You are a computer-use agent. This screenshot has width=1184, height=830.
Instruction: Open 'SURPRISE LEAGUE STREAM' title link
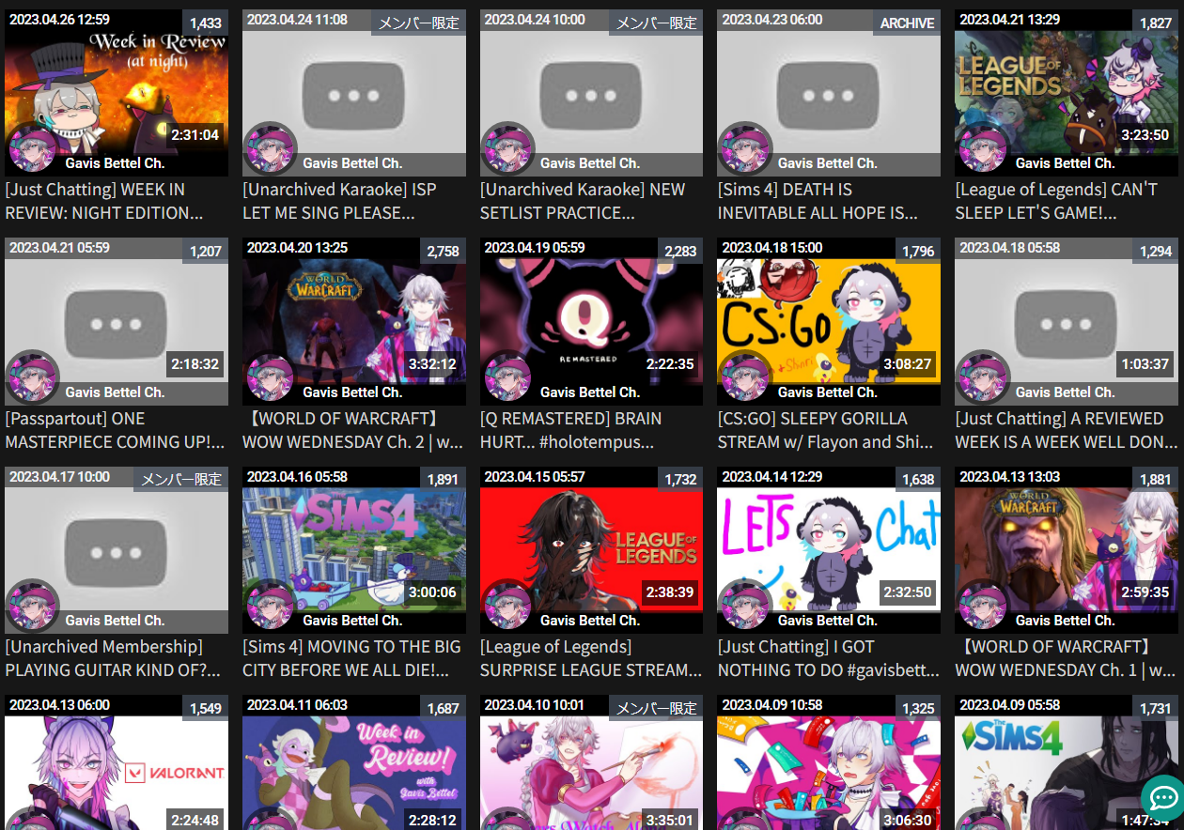[x=591, y=658]
